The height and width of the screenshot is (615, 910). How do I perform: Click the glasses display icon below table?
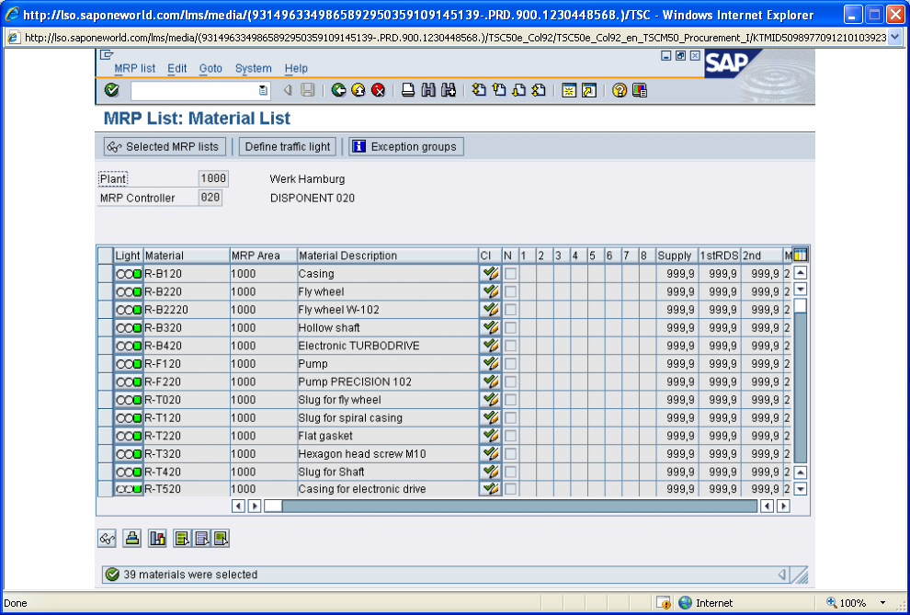(x=107, y=539)
